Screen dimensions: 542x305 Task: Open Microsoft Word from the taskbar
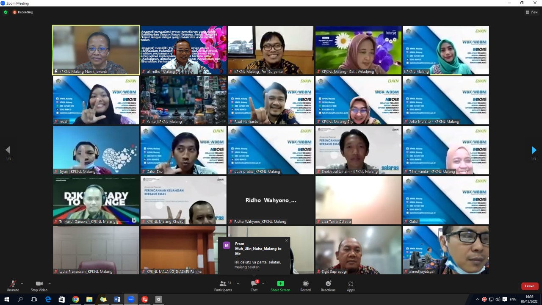pyautogui.click(x=117, y=299)
